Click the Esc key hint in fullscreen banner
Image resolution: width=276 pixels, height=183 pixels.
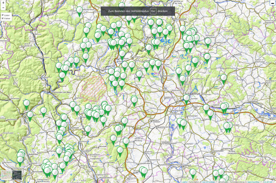153,11
